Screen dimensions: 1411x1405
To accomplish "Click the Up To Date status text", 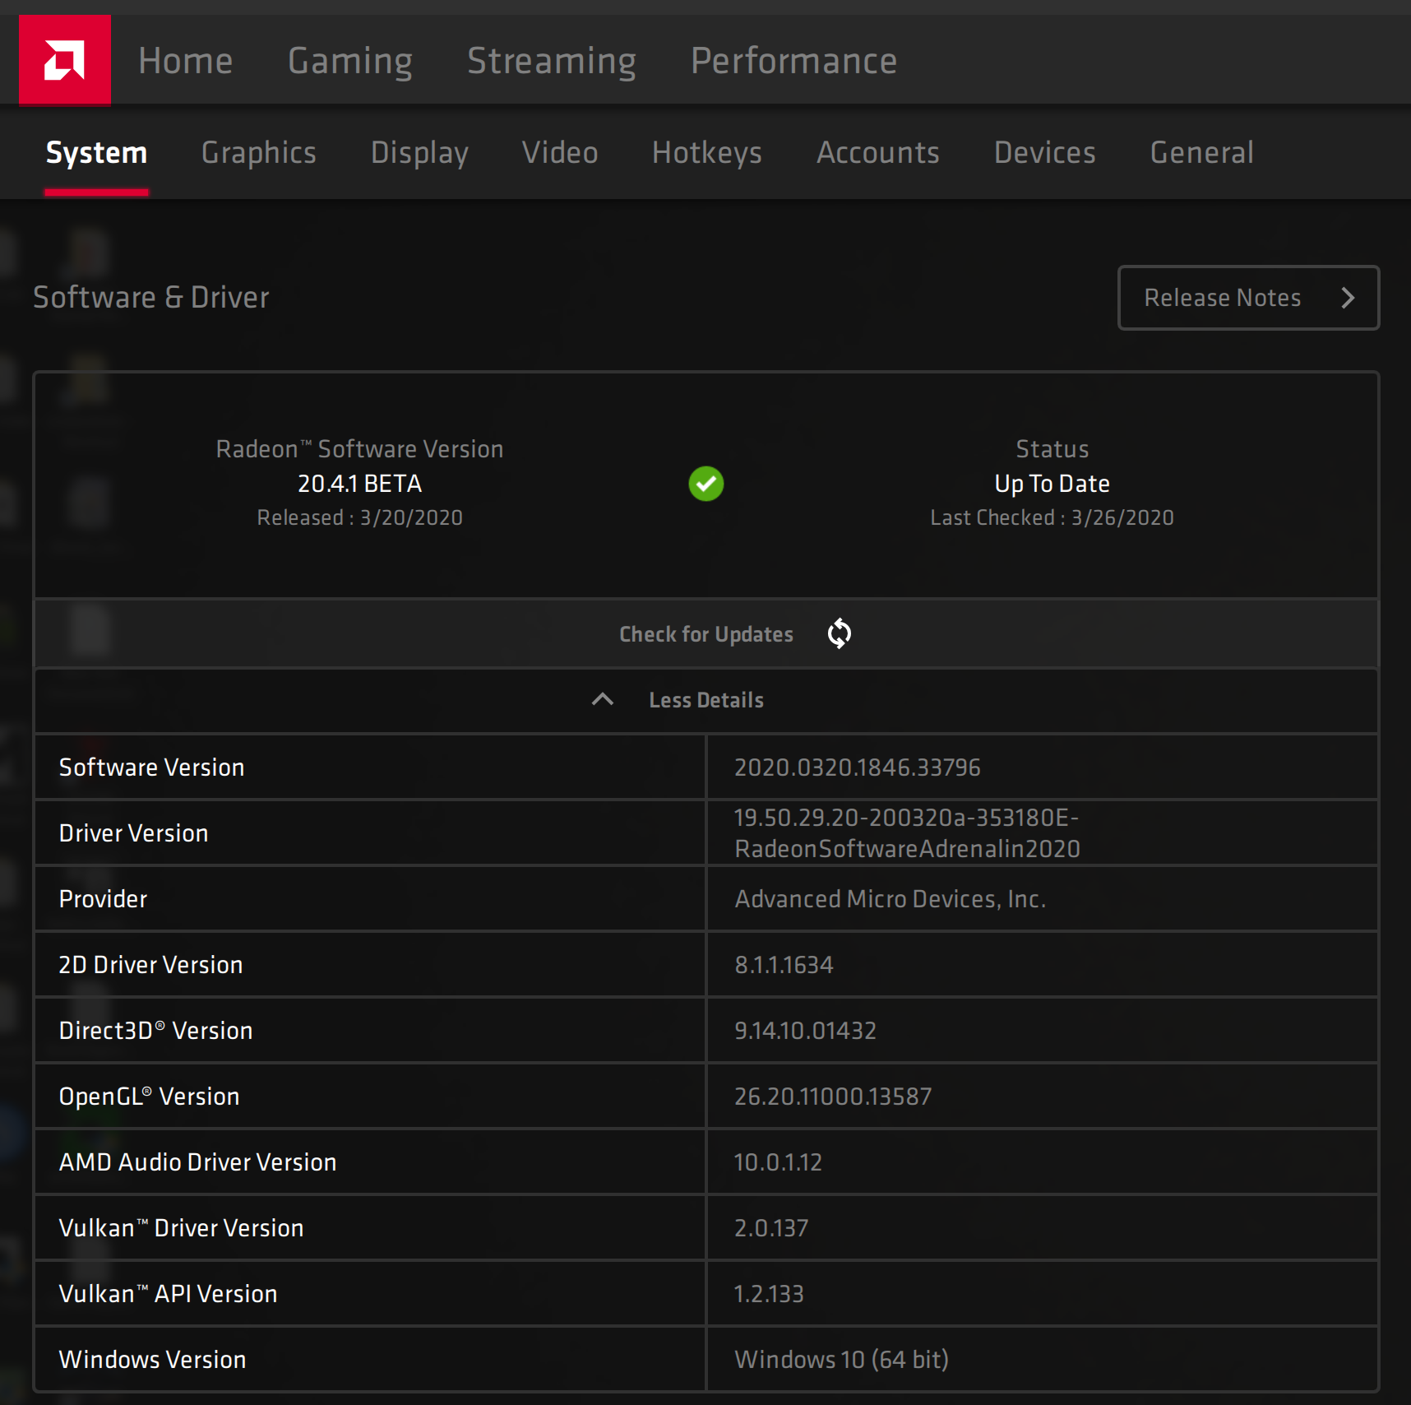I will 1052,484.
